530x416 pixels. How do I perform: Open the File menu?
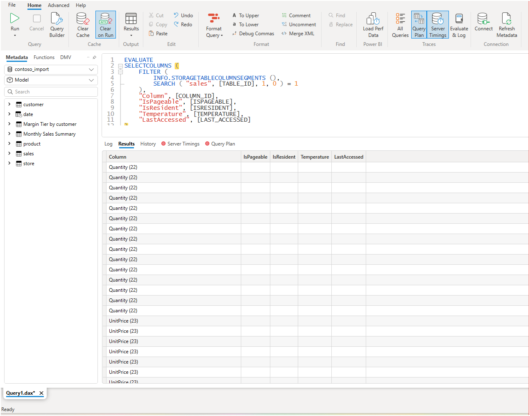(x=12, y=5)
